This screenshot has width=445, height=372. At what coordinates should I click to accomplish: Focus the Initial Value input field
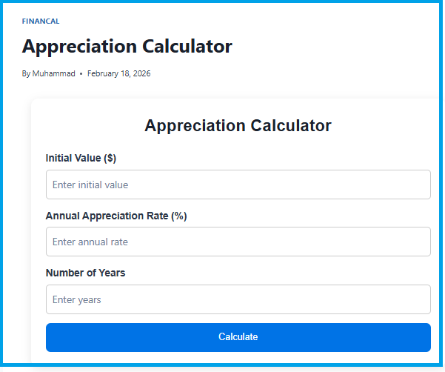(238, 185)
